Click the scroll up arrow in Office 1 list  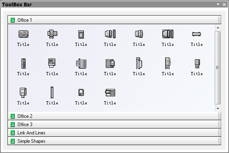coord(218,28)
